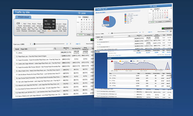This screenshot has height=116, width=193.
Task: Go to previous page arrow in Traffic by title
Action: pos(30,44)
